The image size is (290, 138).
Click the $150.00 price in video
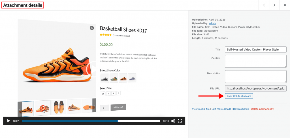tap(106, 44)
